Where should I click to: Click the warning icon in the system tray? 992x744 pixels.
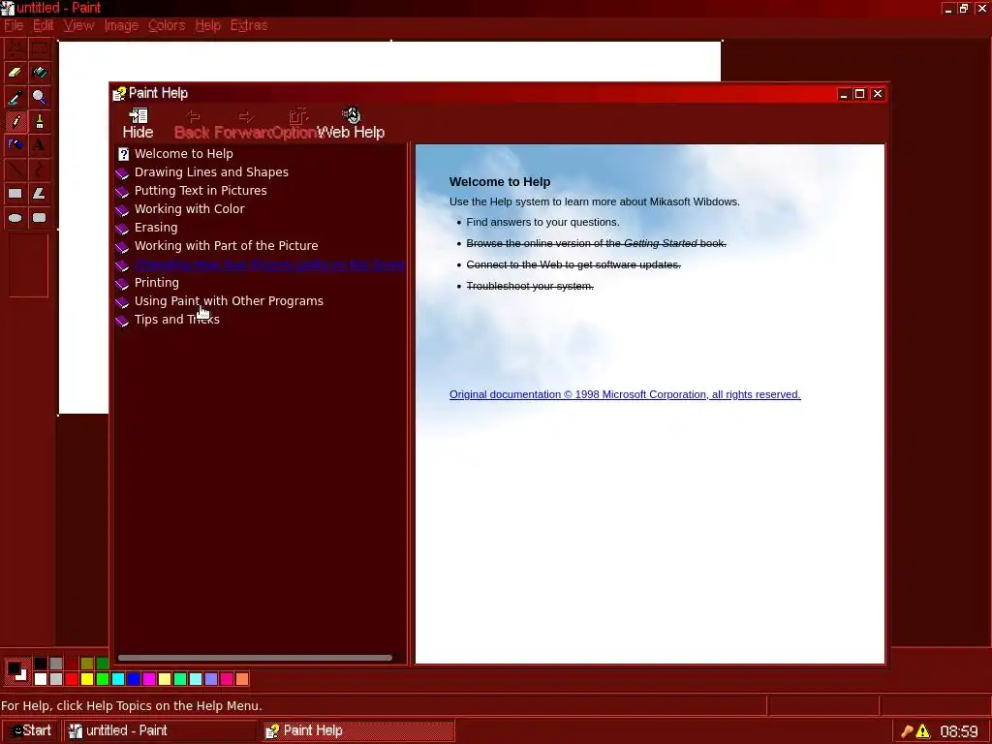tap(922, 731)
